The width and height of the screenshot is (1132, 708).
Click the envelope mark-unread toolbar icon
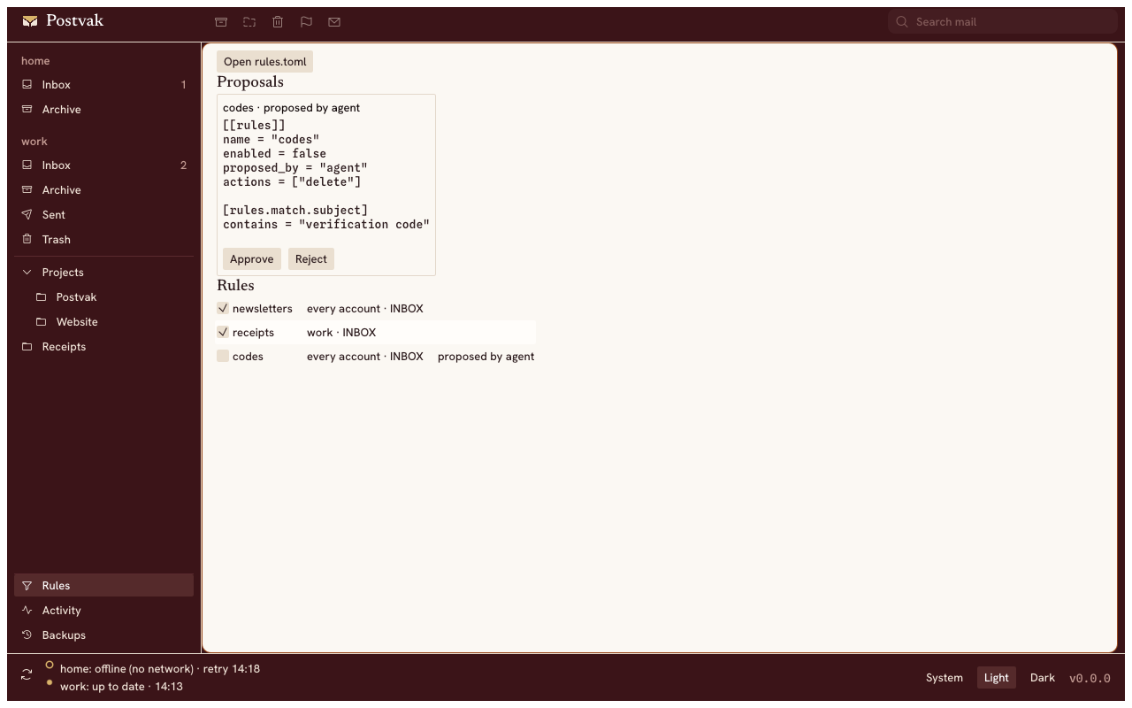coord(334,22)
